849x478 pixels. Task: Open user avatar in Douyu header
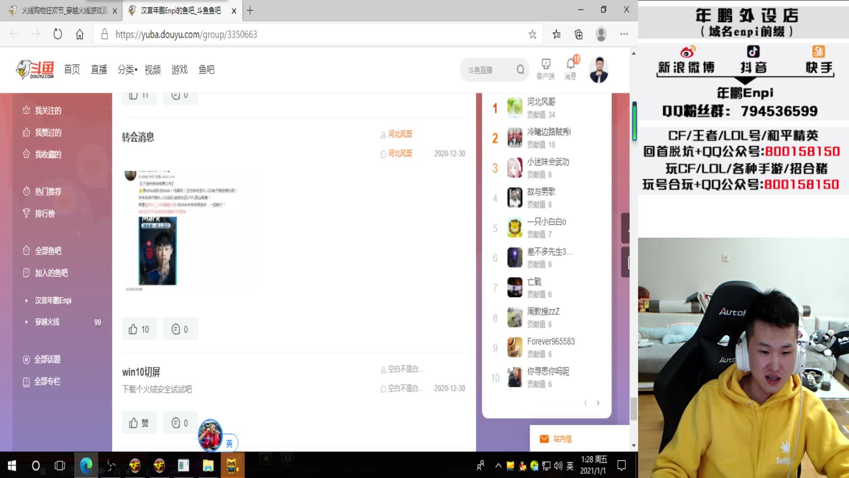[x=599, y=70]
